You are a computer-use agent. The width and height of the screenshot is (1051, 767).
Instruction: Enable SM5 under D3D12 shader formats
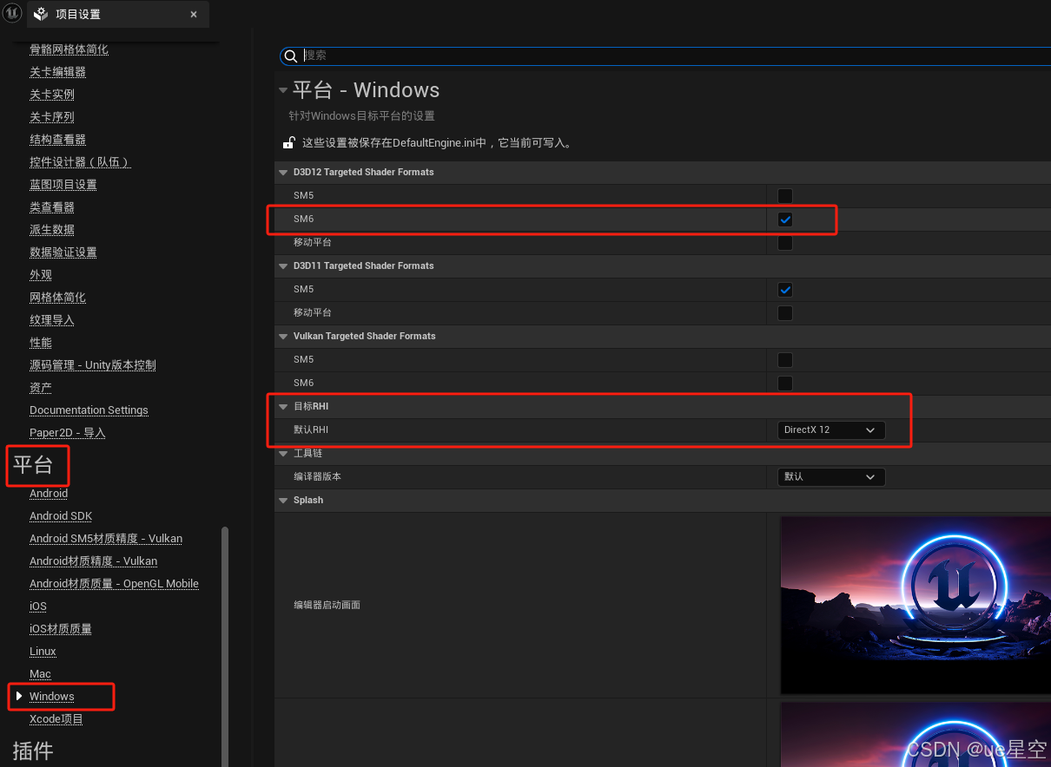(785, 196)
